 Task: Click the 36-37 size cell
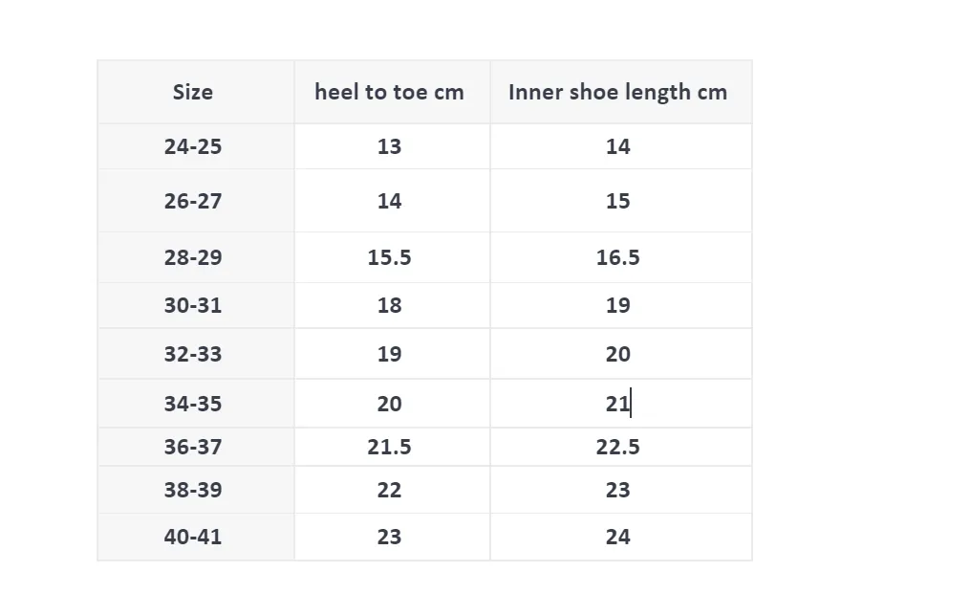196,447
